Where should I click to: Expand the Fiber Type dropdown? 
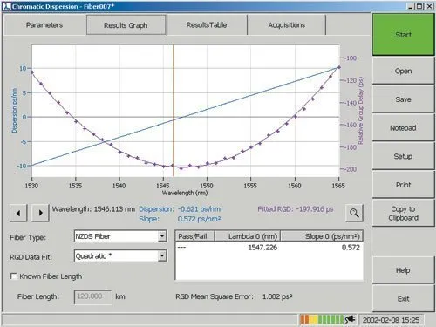click(x=162, y=236)
